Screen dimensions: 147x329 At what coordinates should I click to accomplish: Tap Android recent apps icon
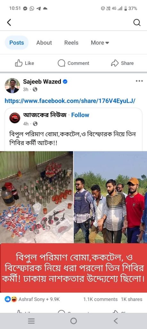31,321
